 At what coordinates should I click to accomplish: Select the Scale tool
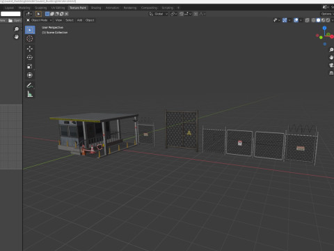click(x=30, y=66)
